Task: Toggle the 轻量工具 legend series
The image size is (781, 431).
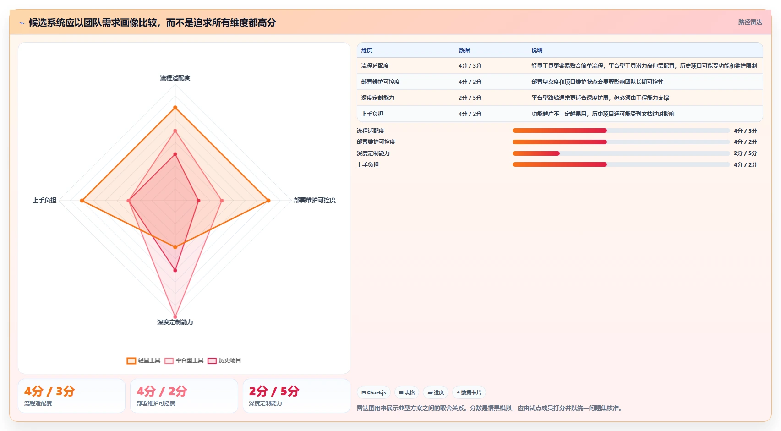Action: coord(143,360)
